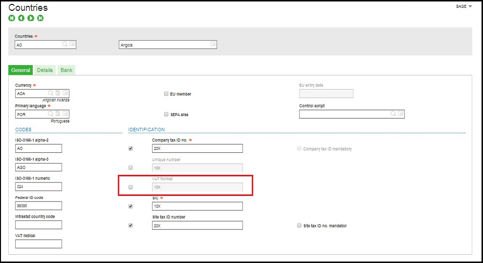Open actions icon in Countries code field
This screenshot has height=263, width=483.
point(72,44)
